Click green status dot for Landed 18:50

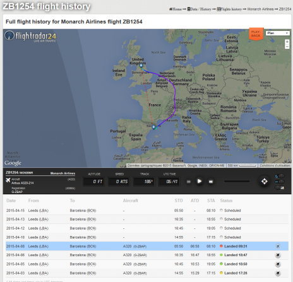point(221,264)
